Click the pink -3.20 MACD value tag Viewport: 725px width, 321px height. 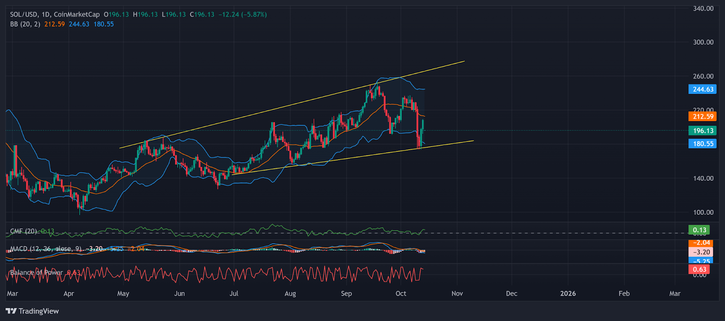701,252
